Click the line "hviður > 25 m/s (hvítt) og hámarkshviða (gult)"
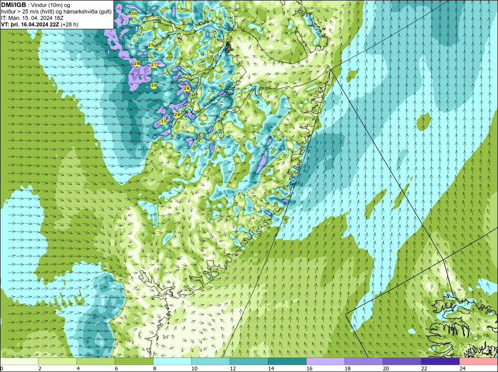Image resolution: width=498 pixels, height=372 pixels. point(56,11)
